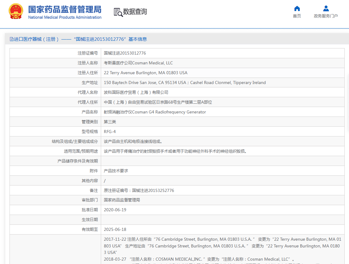Screen dimensions: 349x264
Task: Open the 产品技术要求 attachment
Action: click(116, 171)
